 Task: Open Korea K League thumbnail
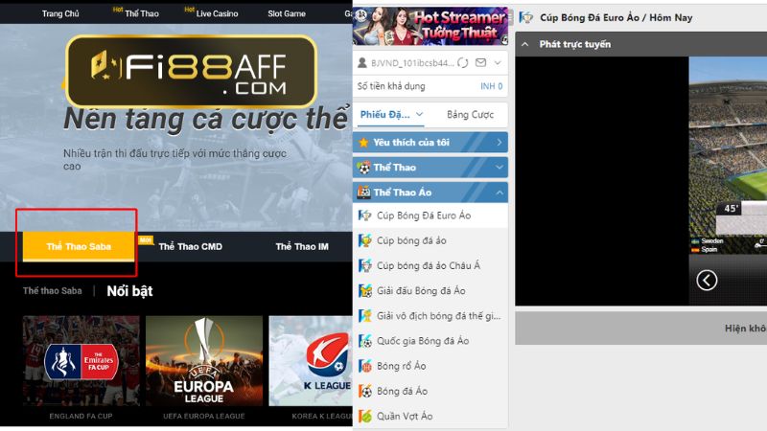click(x=311, y=361)
